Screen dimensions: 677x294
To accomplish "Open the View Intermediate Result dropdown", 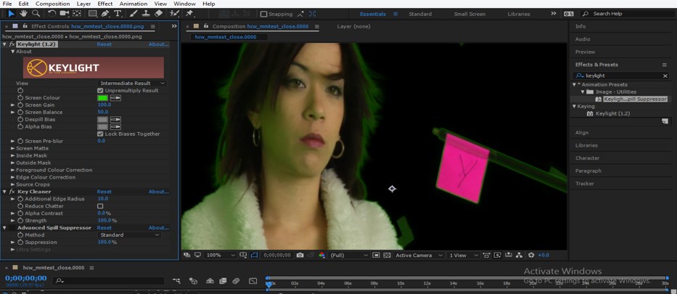I will pos(132,83).
